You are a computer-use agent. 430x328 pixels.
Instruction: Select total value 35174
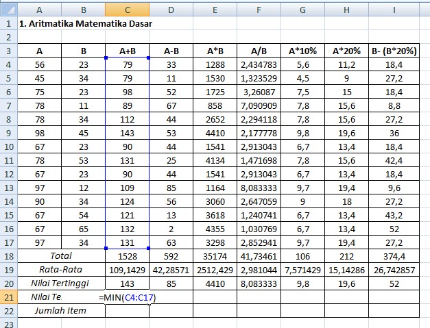pyautogui.click(x=215, y=256)
